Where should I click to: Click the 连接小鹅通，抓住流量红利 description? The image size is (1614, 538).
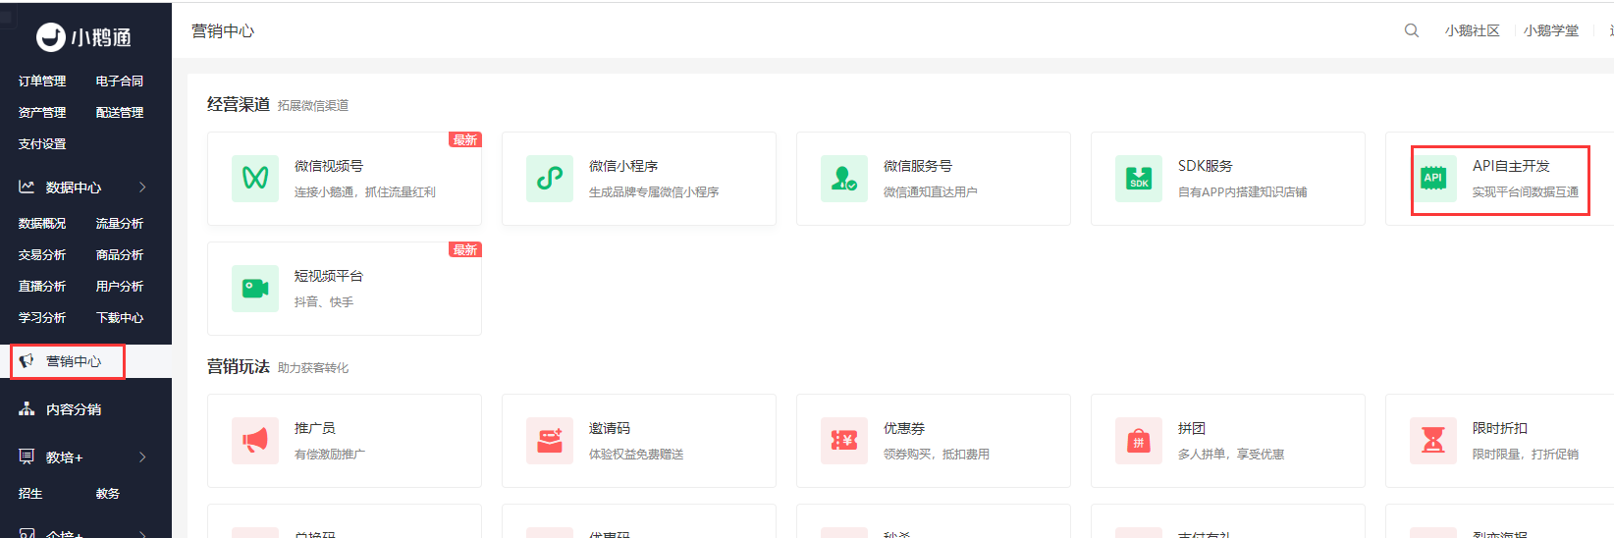coord(365,192)
